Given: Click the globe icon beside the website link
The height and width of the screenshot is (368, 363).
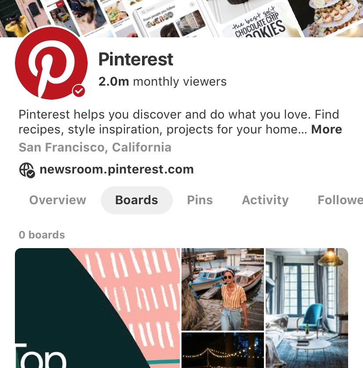Looking at the screenshot, I should (27, 170).
